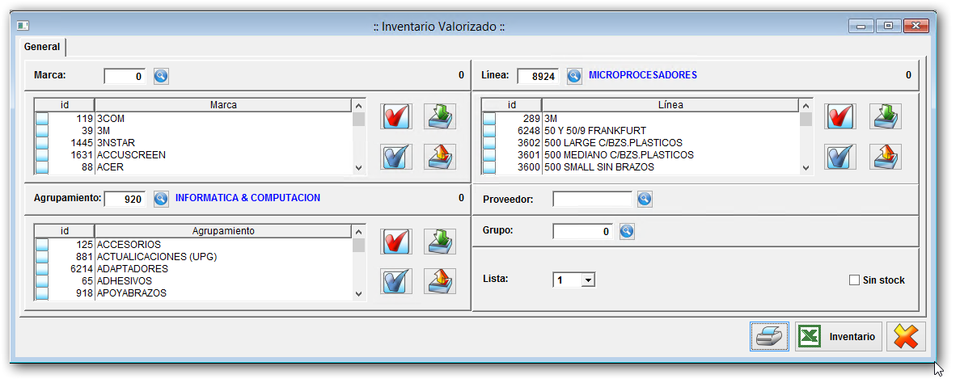Open the Agrupamiento lookup search icon
960x387 pixels.
pos(161,199)
